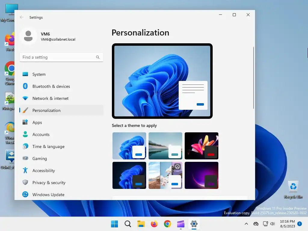Viewport: 308px width, 231px height.
Task: Open Time & language settings
Action: coord(61,146)
